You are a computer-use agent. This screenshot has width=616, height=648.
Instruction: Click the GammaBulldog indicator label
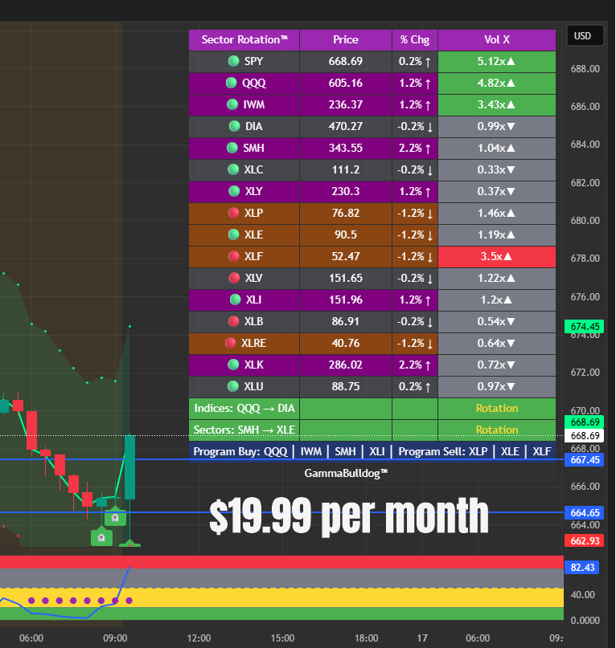[x=346, y=473]
